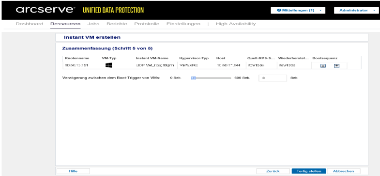
Task: Cancel with the Abbrechen button
Action: (343, 171)
